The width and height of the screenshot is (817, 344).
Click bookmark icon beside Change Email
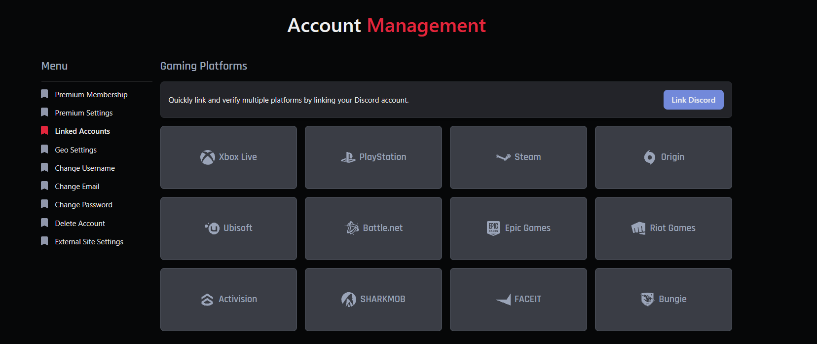click(44, 186)
